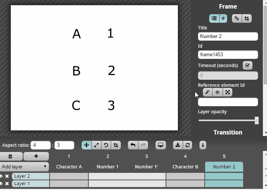Click Layer 2 cell under Number 2
The image size is (267, 190).
(224, 176)
